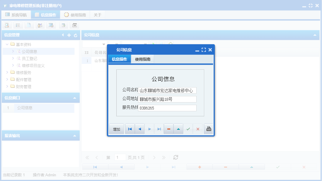Click the edit triangle icon in the dialog
This screenshot has height=181, width=322.
pos(178,129)
